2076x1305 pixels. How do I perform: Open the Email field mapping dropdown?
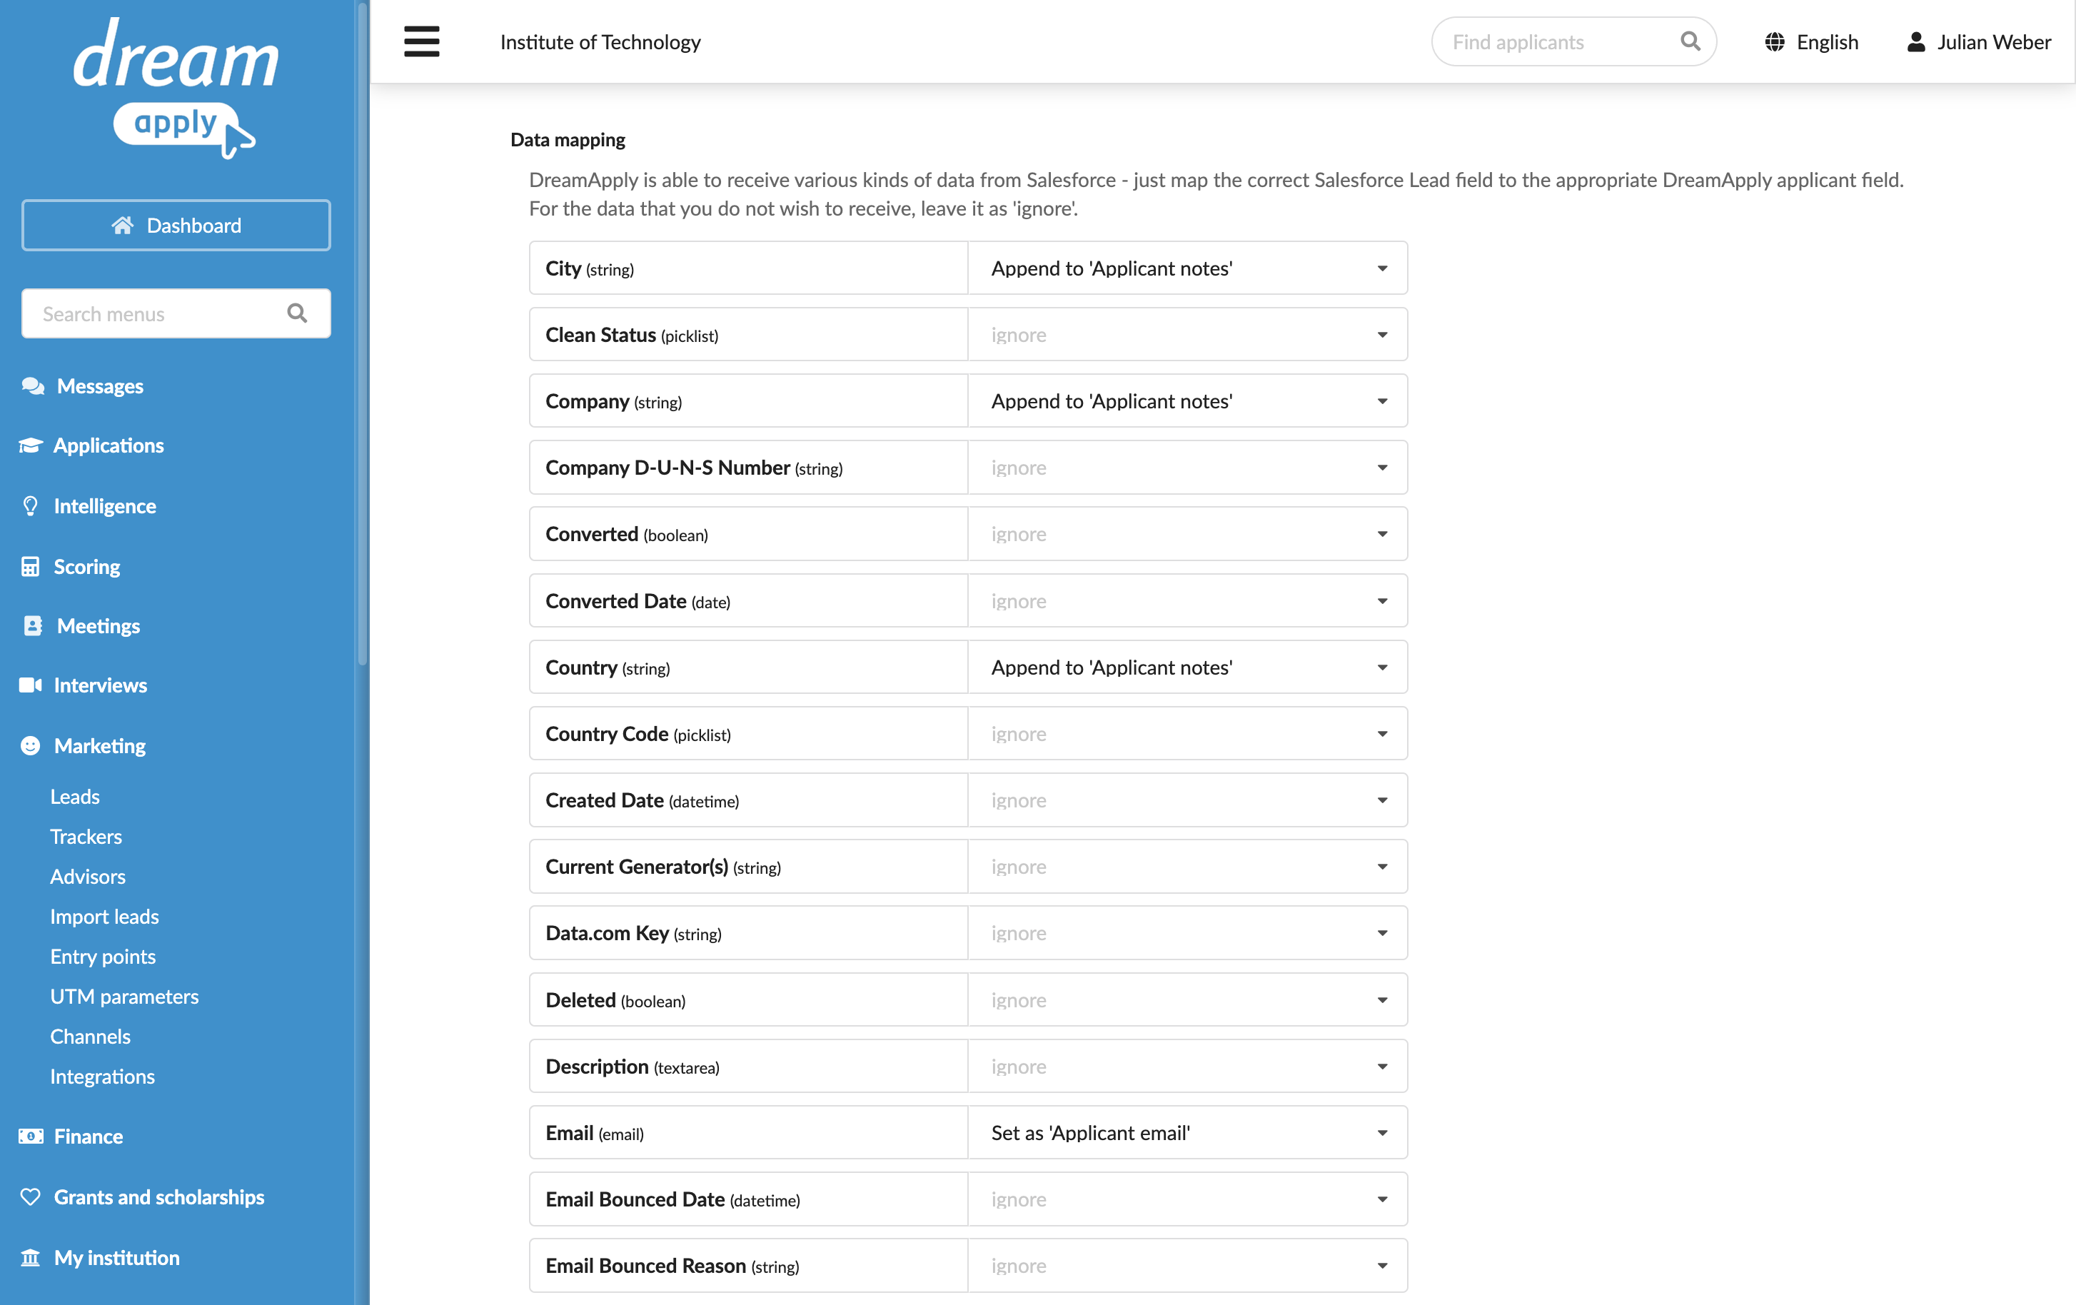click(x=1187, y=1133)
